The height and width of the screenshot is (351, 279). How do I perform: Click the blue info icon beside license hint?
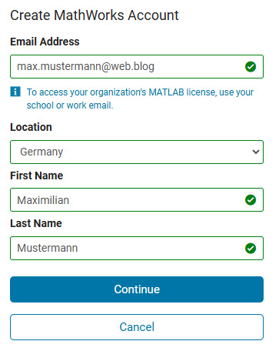click(x=15, y=92)
